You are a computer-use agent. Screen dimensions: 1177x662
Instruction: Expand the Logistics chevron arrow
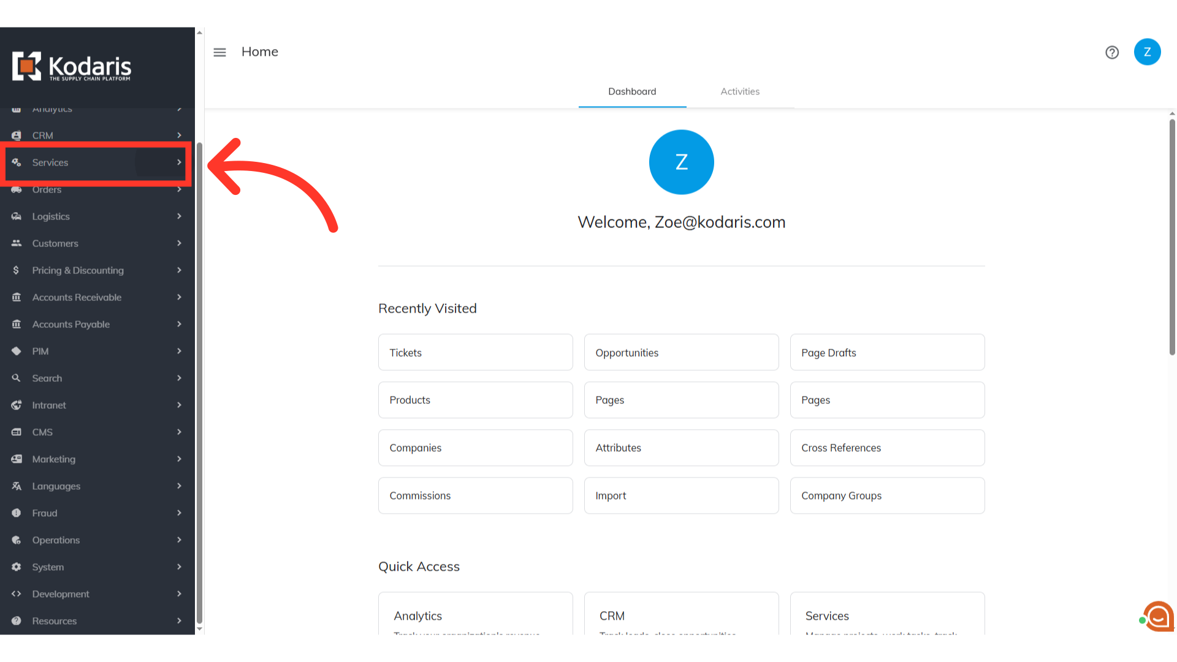pos(179,216)
